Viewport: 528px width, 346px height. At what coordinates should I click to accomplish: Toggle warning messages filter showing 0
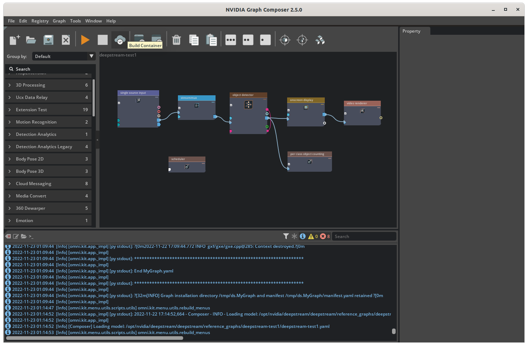[313, 236]
